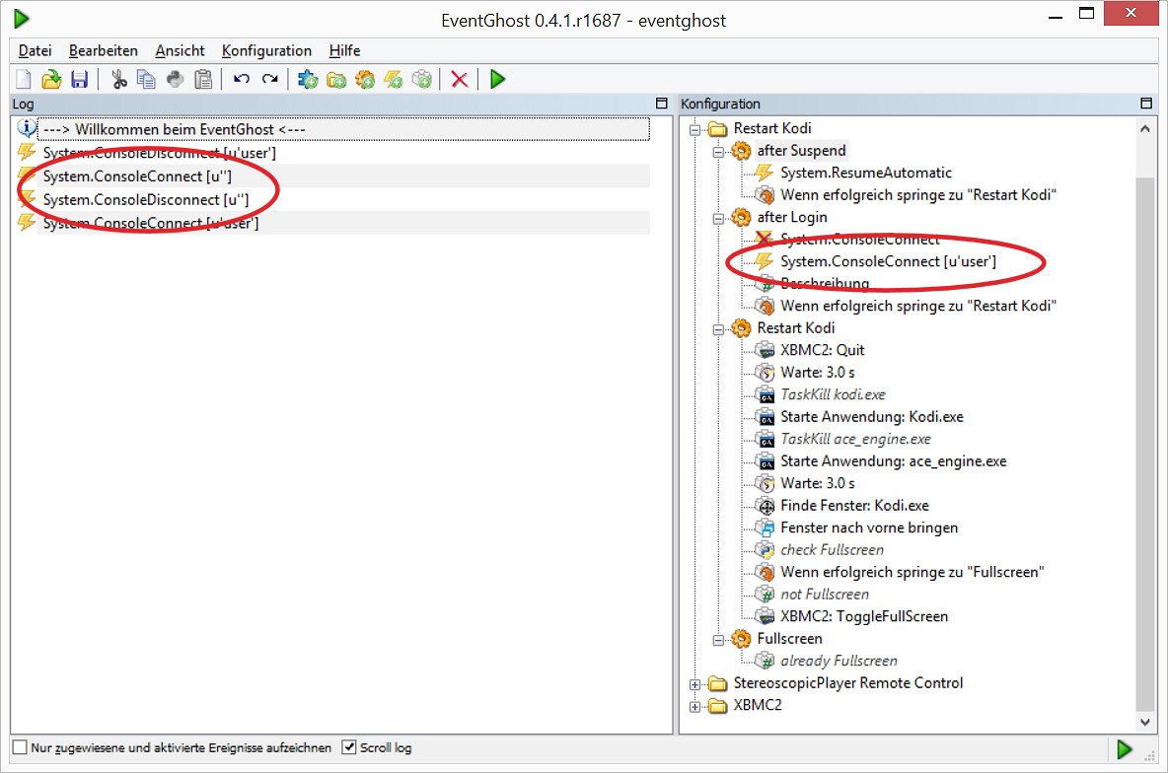The width and height of the screenshot is (1168, 773).
Task: Select Starte Anwendung: Kodi.exe action
Action: [x=871, y=417]
